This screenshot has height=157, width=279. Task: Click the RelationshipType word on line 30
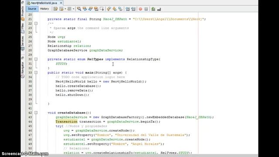pyautogui.click(x=143, y=59)
